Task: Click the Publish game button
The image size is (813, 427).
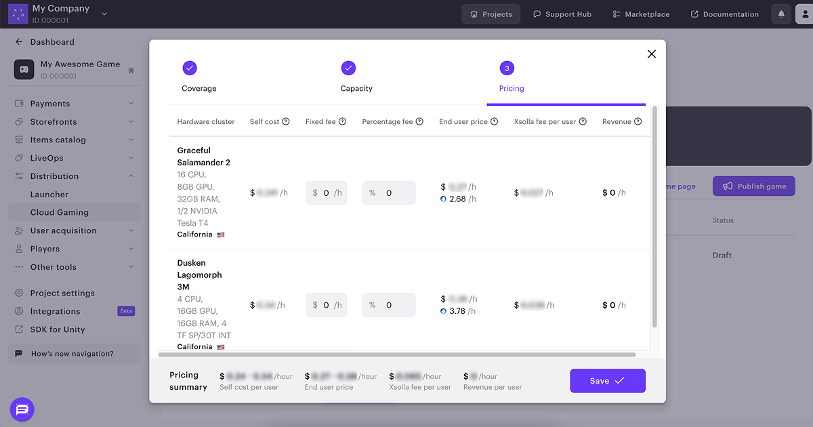Action: [x=753, y=186]
